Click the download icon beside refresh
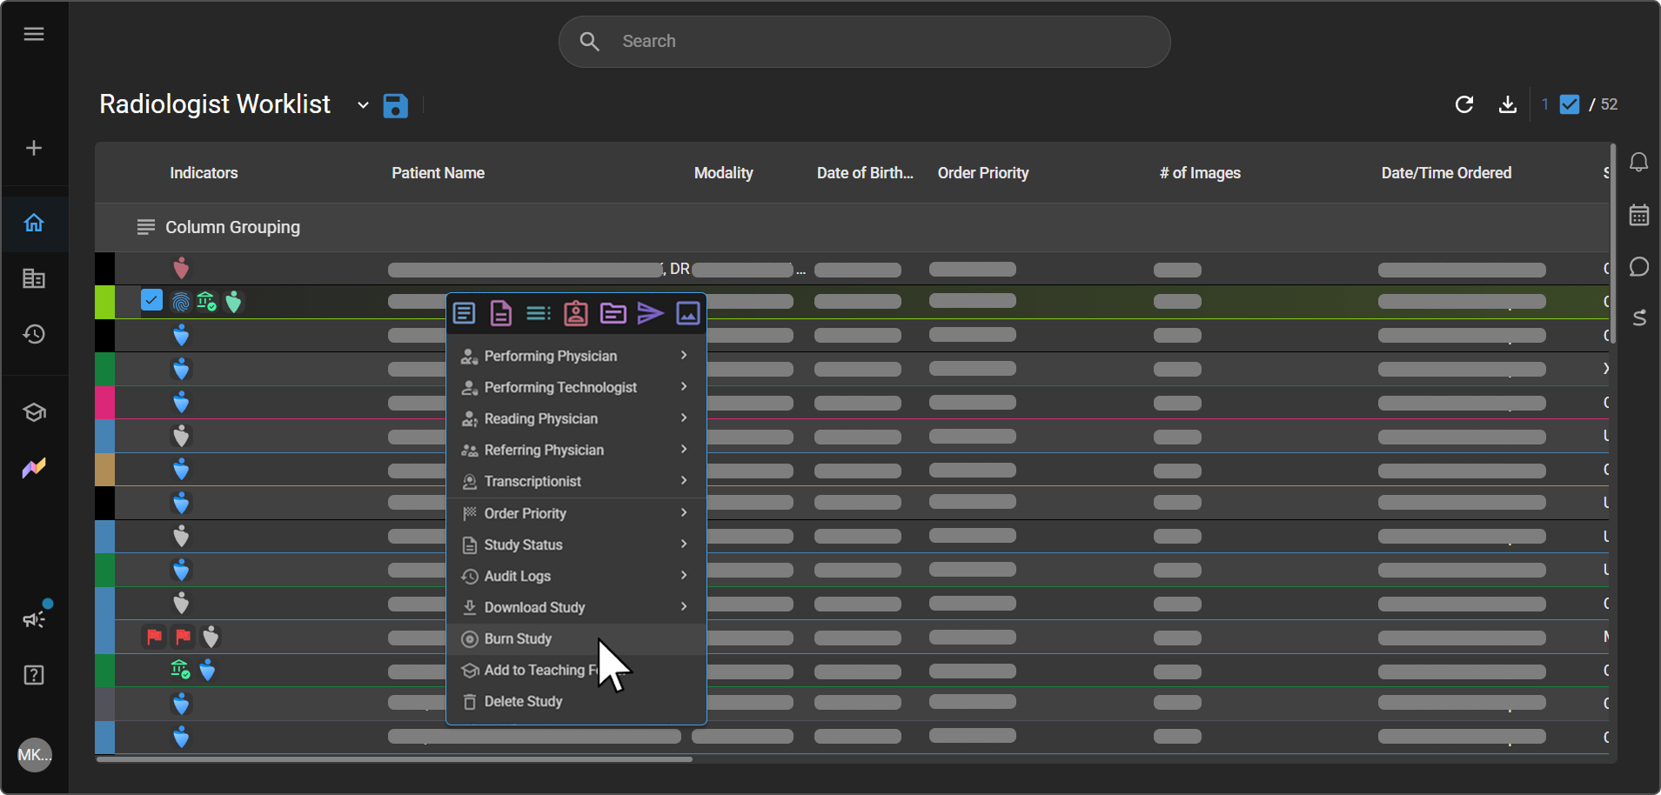This screenshot has height=795, width=1661. click(x=1508, y=104)
